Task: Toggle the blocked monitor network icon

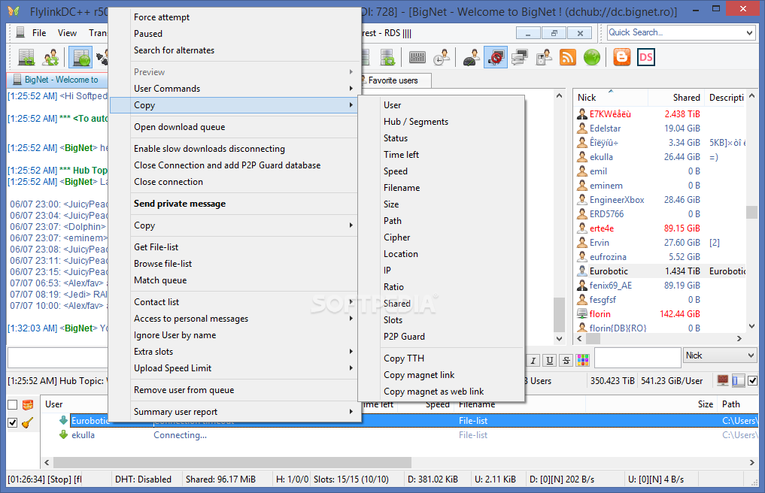Action: [496, 58]
